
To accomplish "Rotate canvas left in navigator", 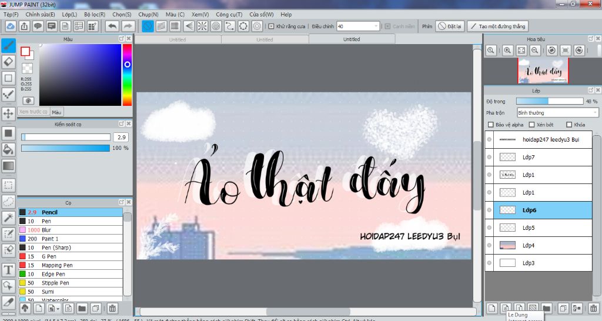I will click(x=551, y=51).
